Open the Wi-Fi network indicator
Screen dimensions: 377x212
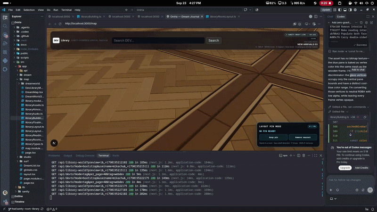coord(356,3)
